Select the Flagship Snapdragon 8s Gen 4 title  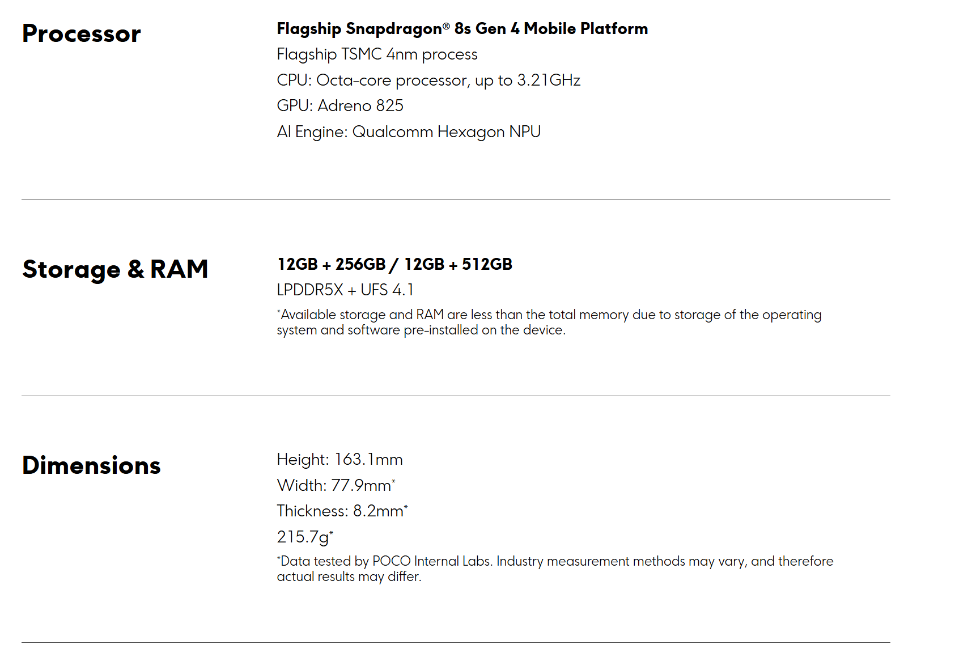pos(462,29)
